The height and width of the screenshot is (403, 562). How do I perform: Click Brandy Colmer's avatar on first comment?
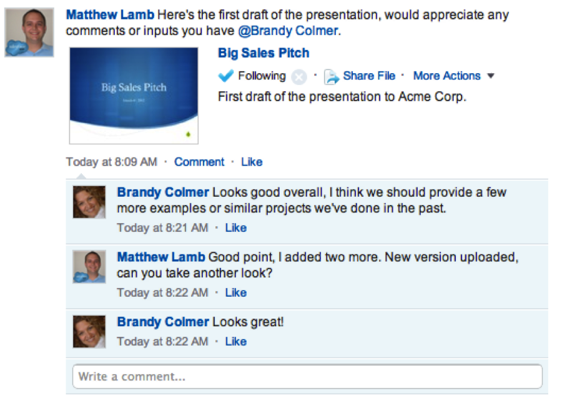[89, 201]
